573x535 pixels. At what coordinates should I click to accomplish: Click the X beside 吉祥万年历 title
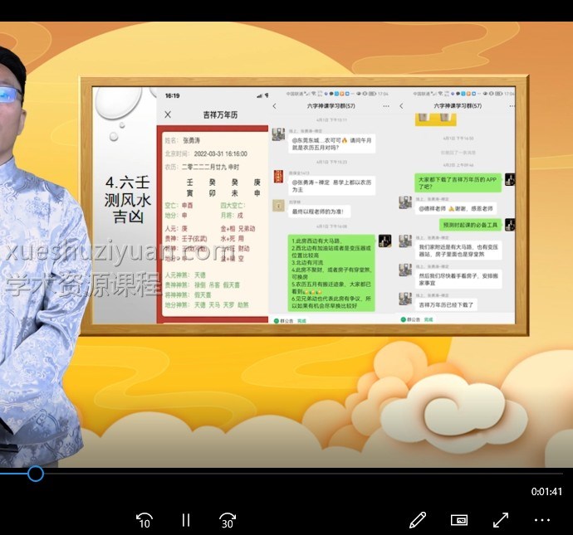(x=168, y=115)
